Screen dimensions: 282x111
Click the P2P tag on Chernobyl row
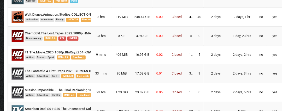click(62, 38)
